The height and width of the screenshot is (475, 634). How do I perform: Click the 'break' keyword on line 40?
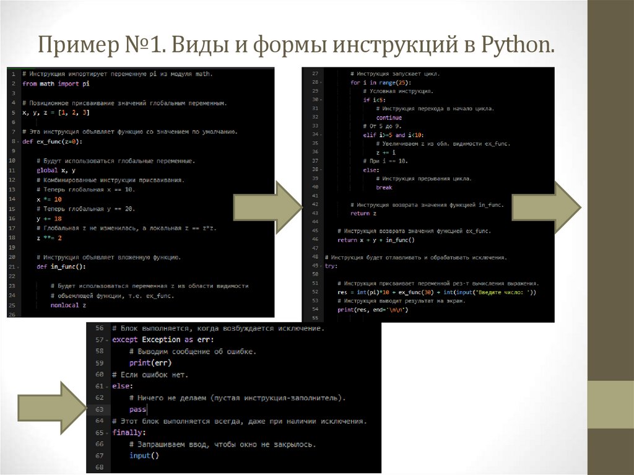(384, 188)
